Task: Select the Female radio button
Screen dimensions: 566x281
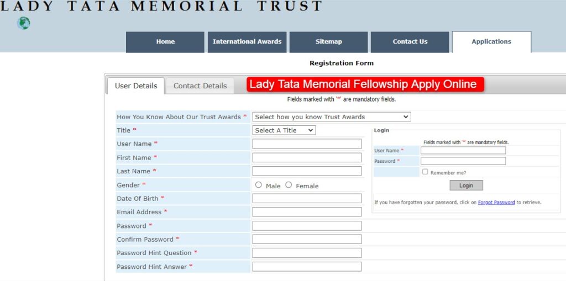Action: [289, 185]
